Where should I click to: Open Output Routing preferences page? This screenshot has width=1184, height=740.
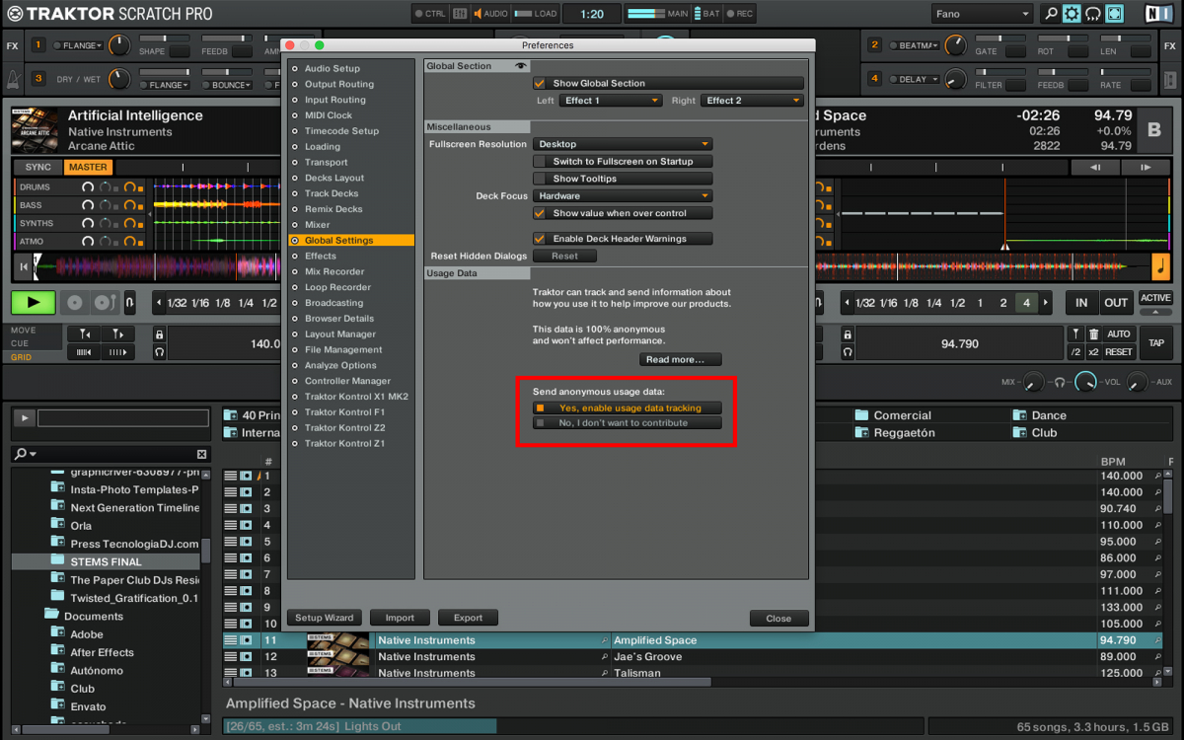(339, 85)
